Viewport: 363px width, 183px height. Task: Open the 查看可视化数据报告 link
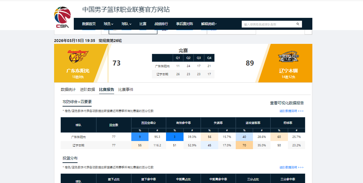coord(286,102)
